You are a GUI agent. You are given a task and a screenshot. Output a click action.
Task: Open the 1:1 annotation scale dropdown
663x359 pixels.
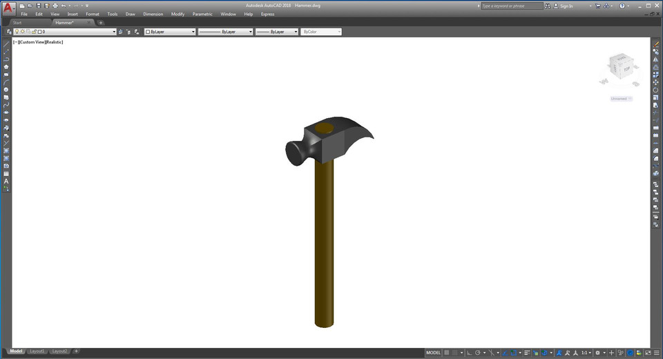coord(586,353)
